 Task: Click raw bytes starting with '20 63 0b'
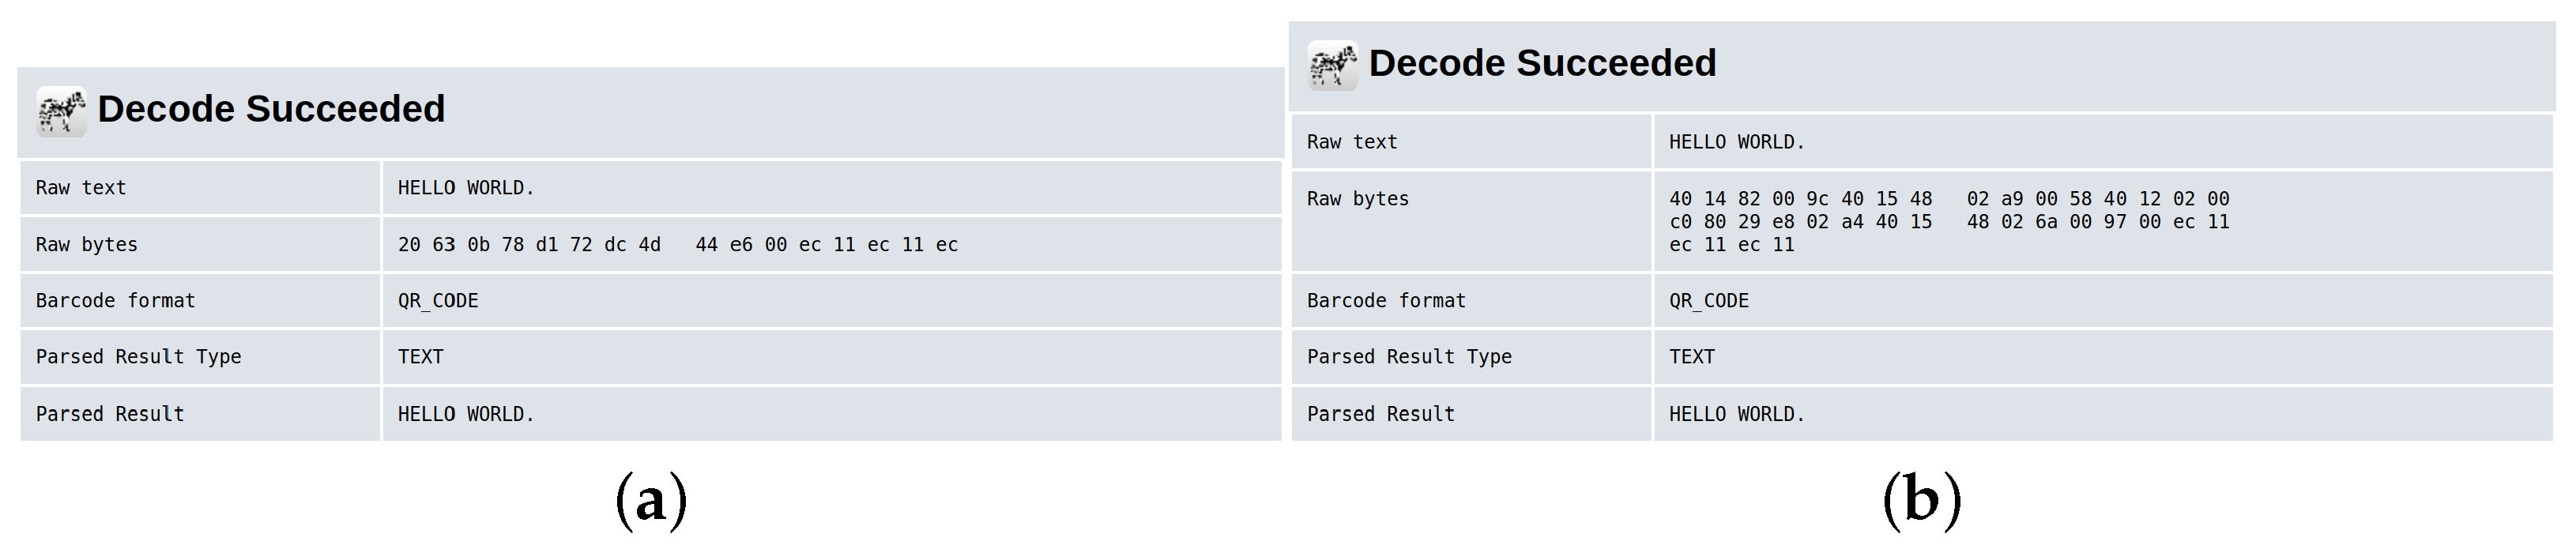pos(678,245)
